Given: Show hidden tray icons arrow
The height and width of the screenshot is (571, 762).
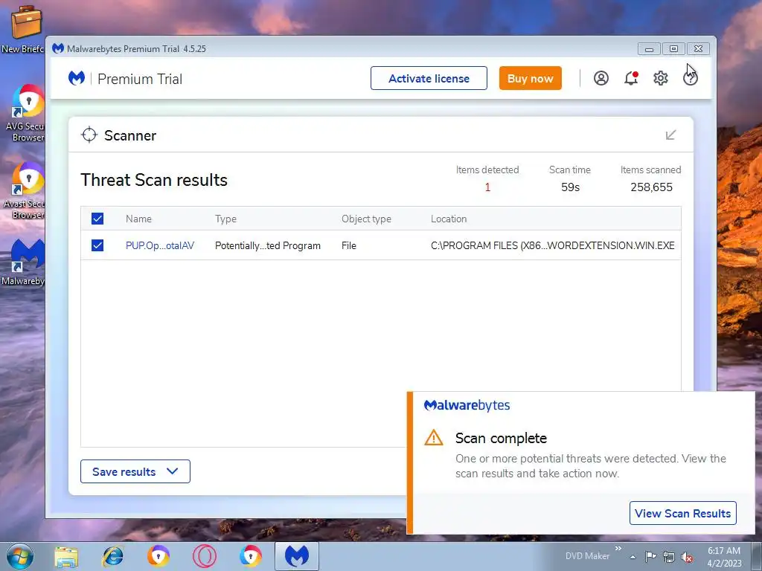Looking at the screenshot, I should coord(633,556).
